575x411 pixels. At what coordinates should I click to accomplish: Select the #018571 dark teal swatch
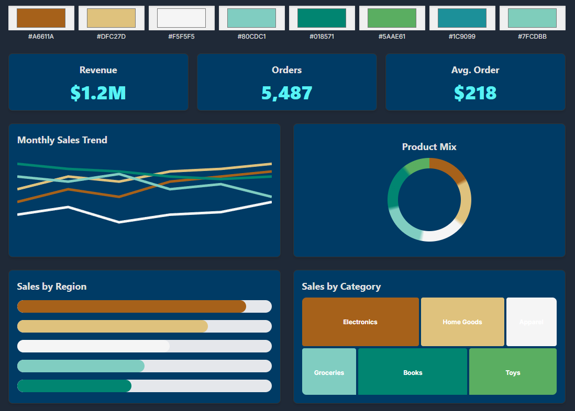click(x=322, y=17)
